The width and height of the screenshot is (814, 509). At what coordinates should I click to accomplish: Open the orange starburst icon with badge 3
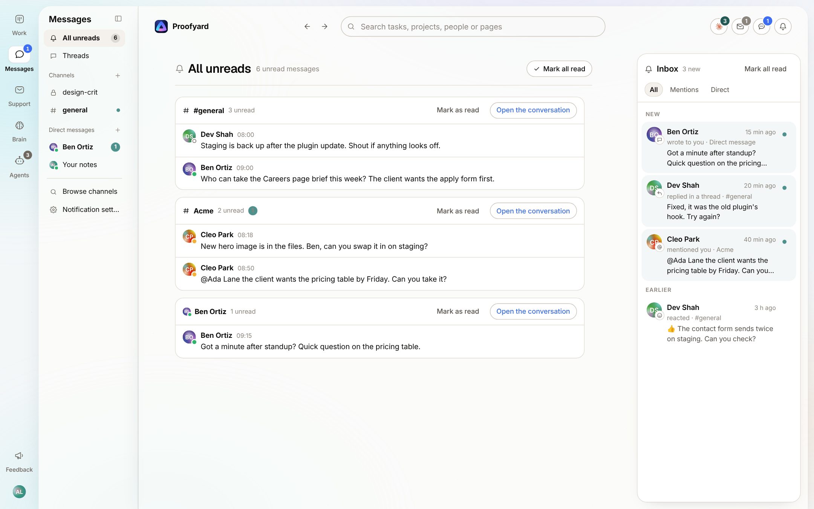click(719, 26)
